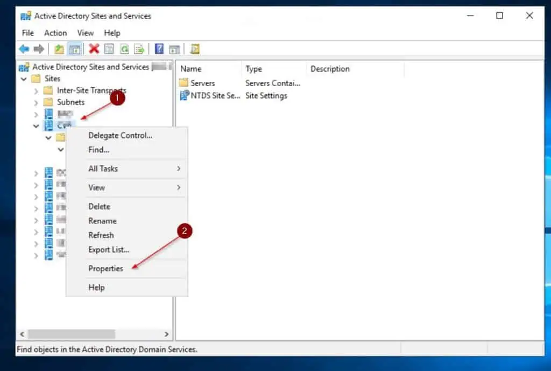The width and height of the screenshot is (551, 371).
Task: Select Rename in the context menu
Action: pyautogui.click(x=126, y=221)
